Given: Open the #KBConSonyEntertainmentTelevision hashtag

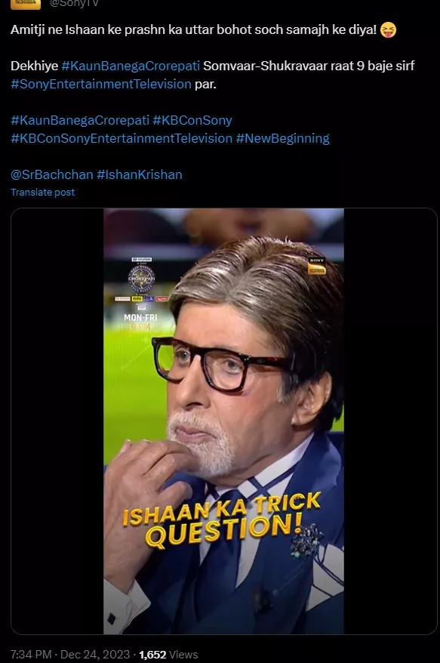Looking at the screenshot, I should click(x=122, y=138).
